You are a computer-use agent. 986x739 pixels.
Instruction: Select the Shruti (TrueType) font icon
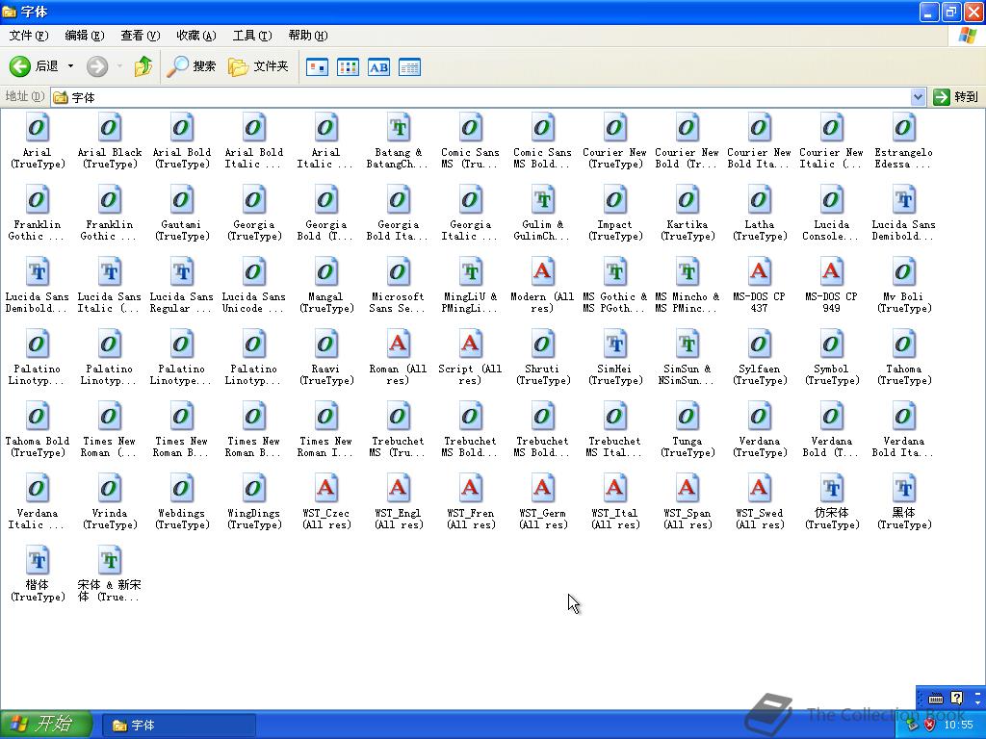pos(543,345)
